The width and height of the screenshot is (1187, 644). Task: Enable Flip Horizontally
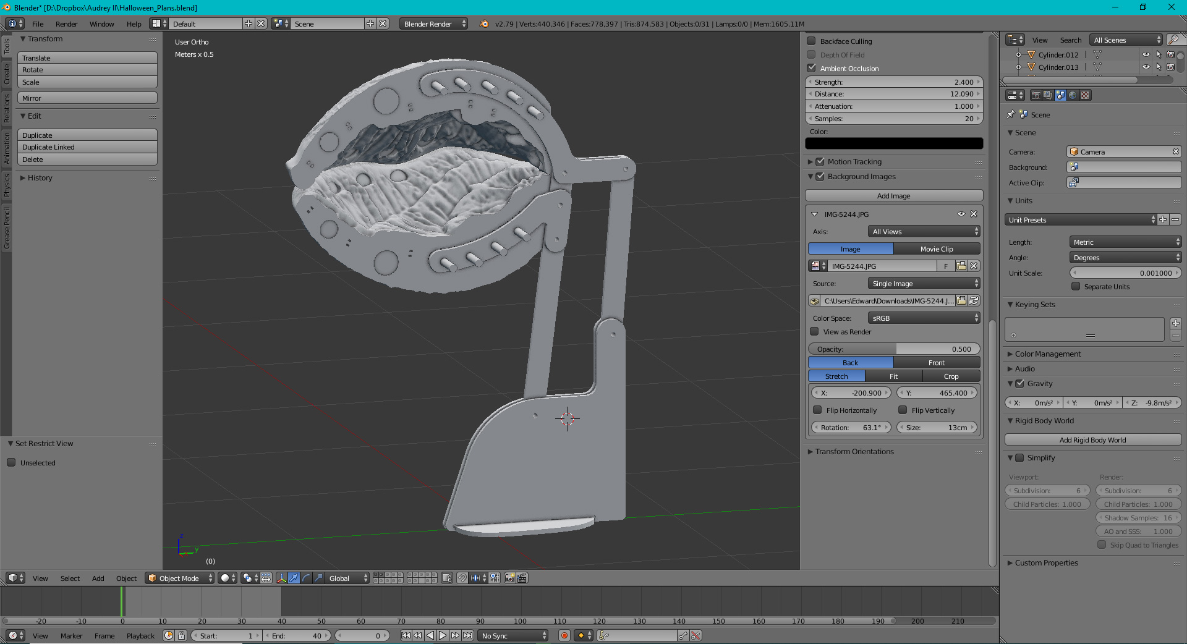tap(817, 410)
